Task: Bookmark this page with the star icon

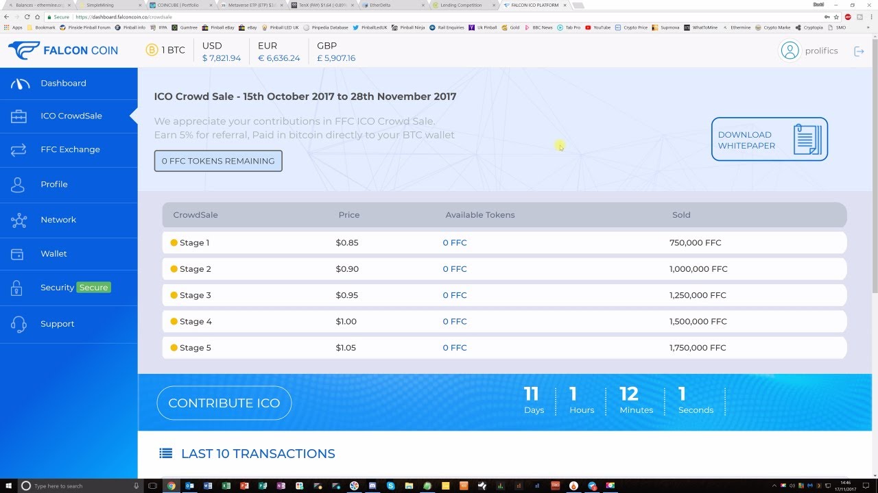Action: pyautogui.click(x=837, y=16)
